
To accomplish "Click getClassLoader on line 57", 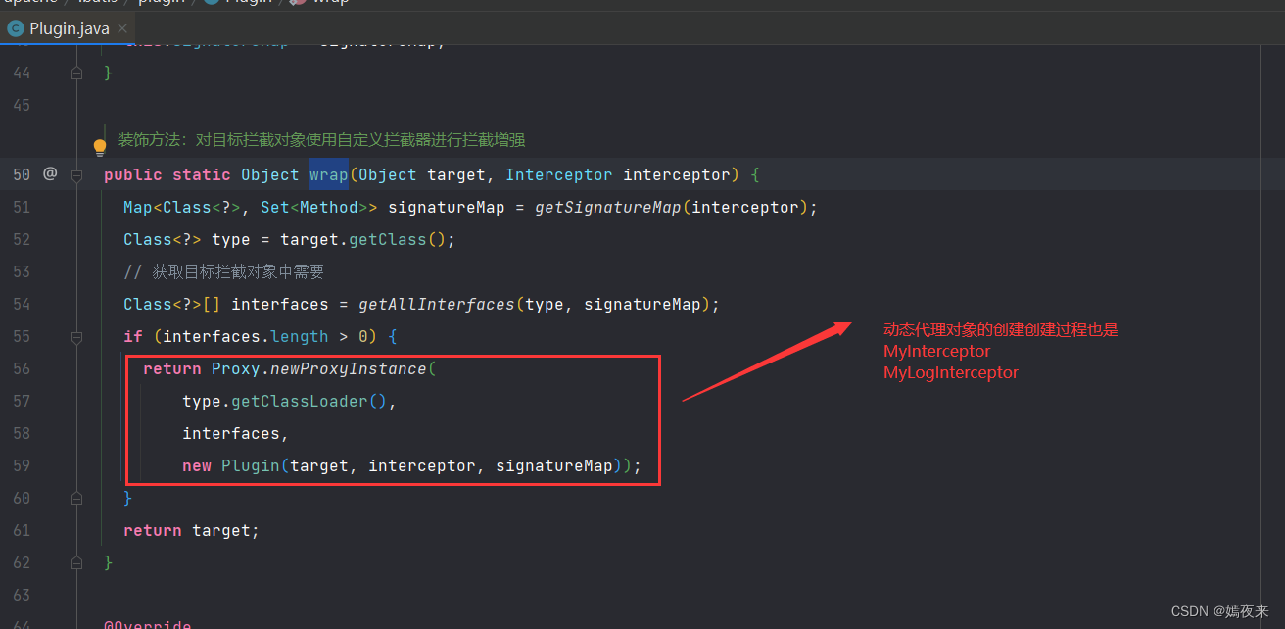I will pyautogui.click(x=299, y=401).
